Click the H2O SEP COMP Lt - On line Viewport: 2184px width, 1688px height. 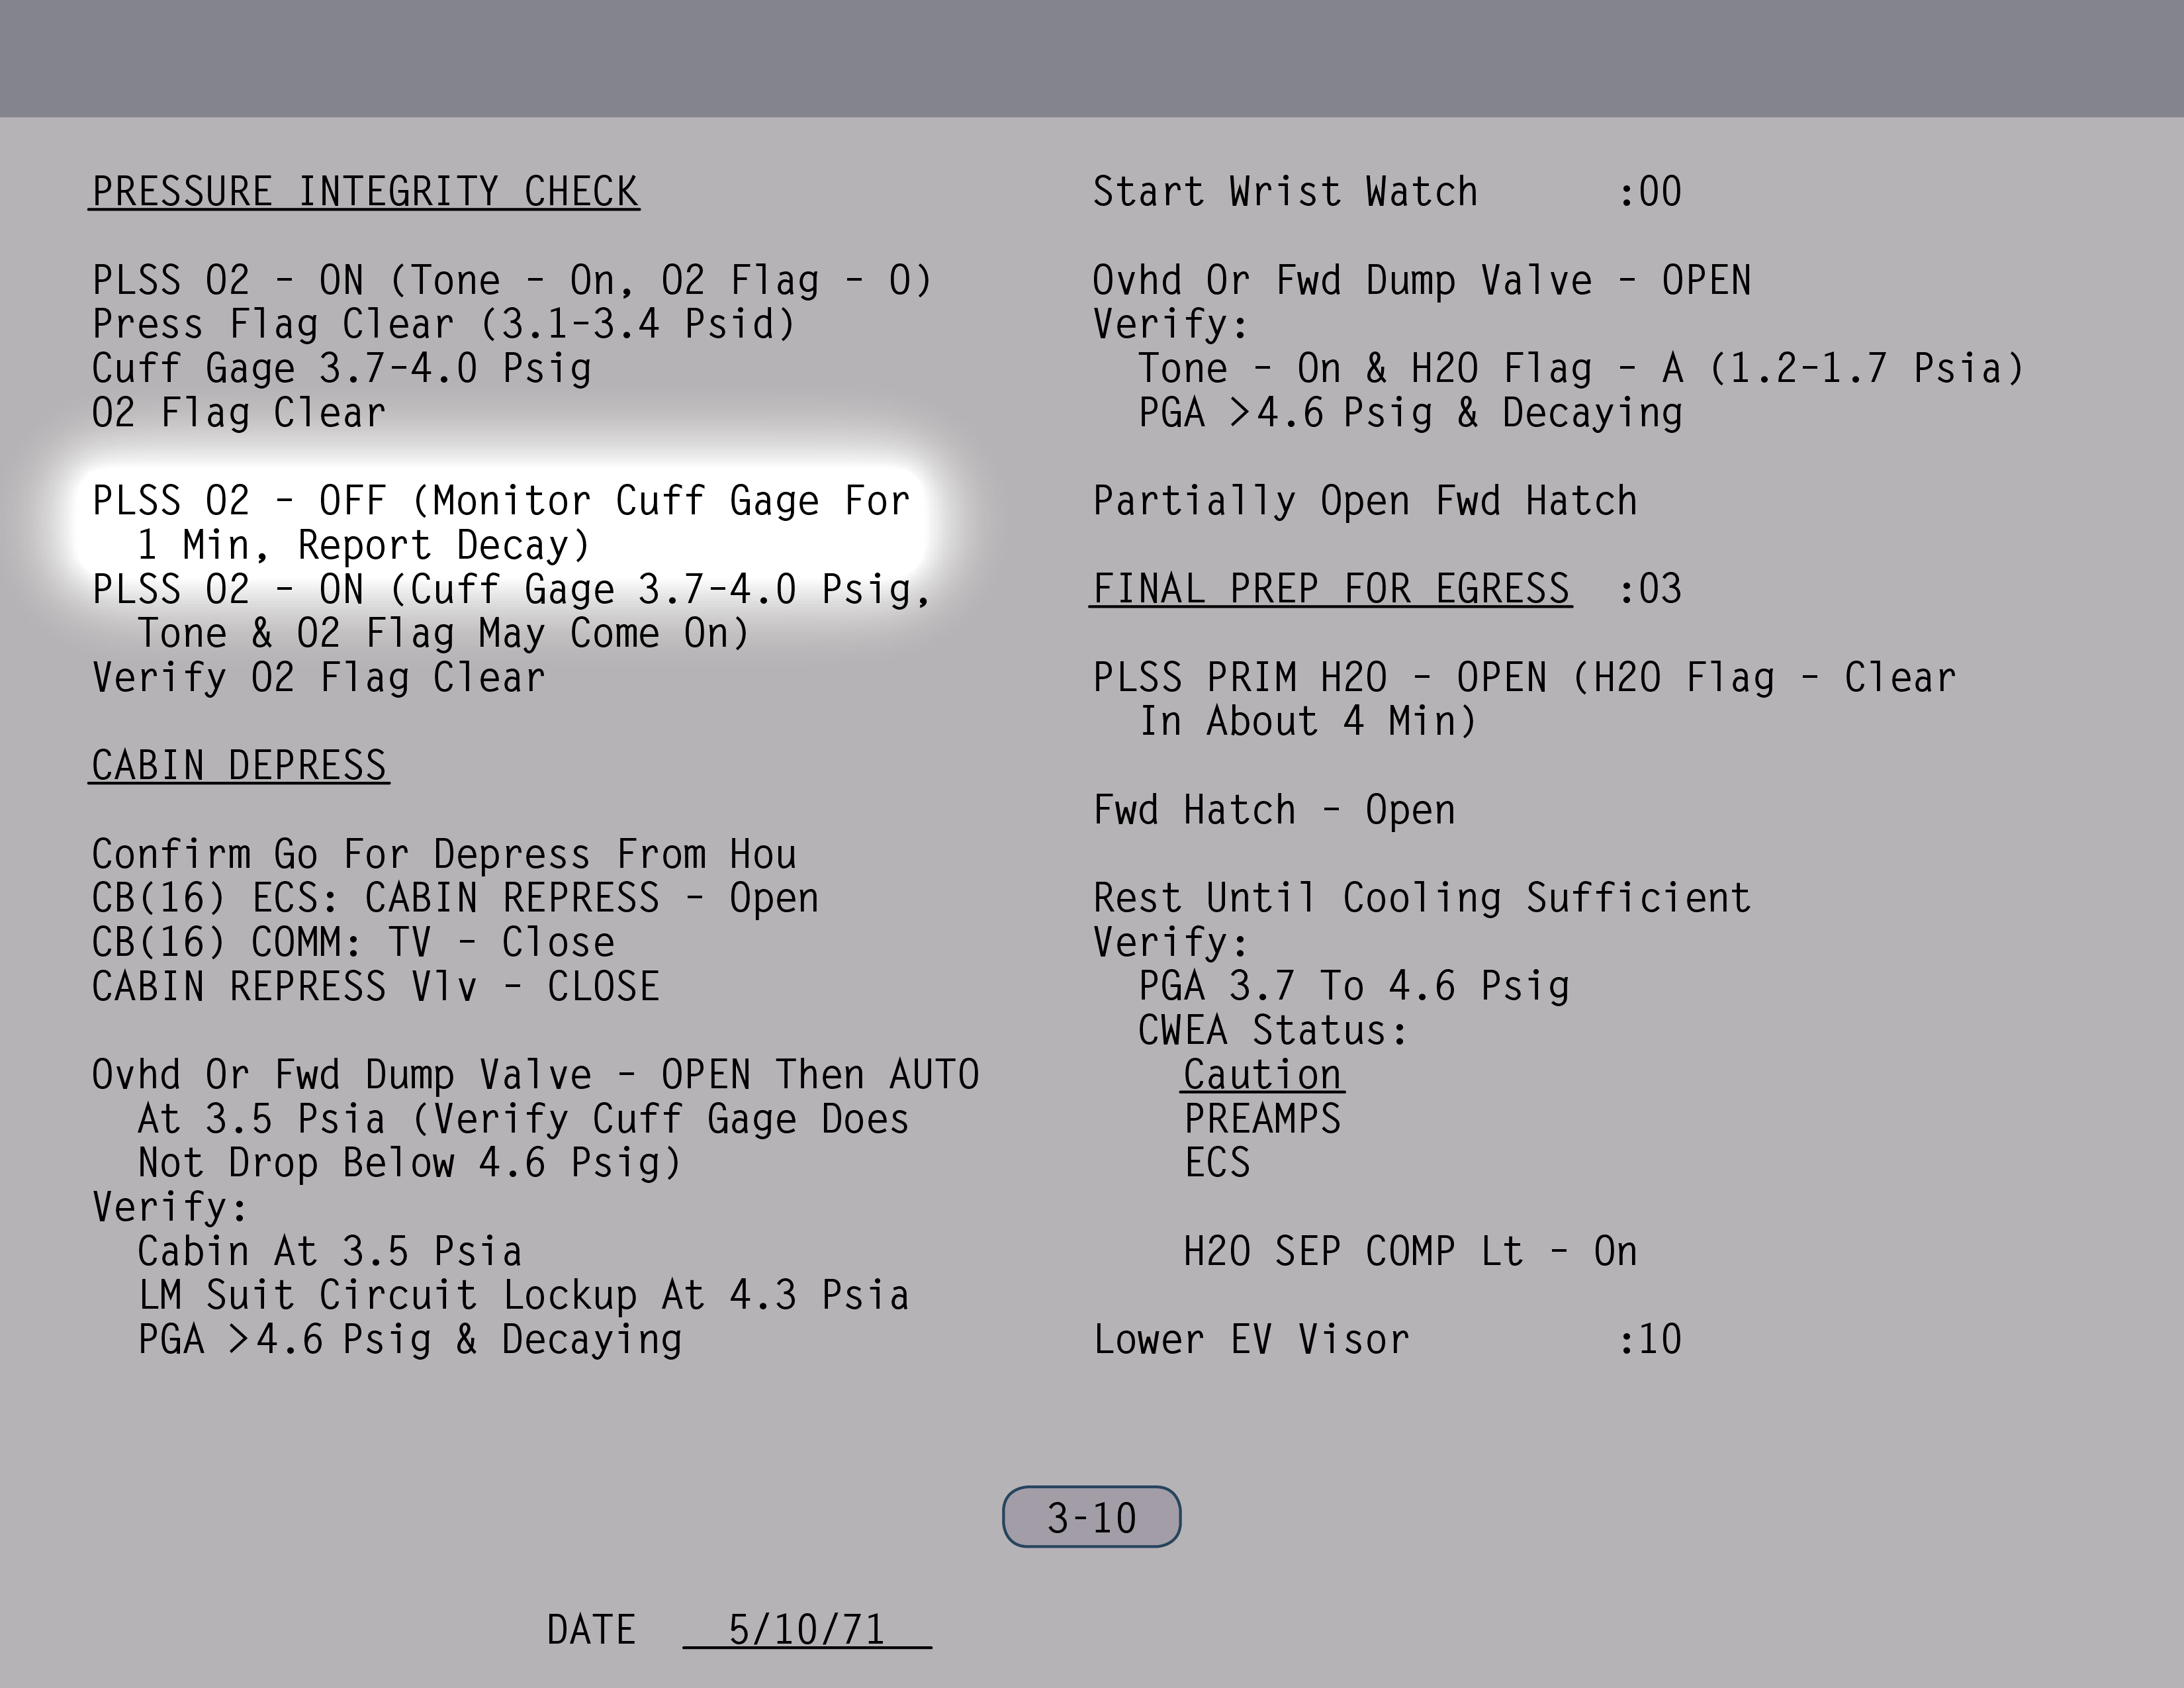(1410, 1252)
